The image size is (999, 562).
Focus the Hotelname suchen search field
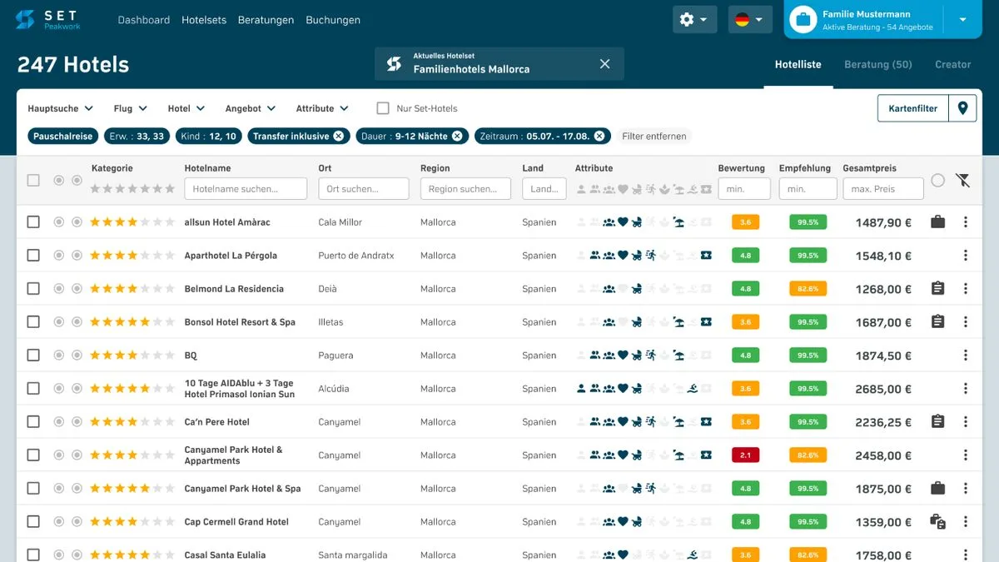(246, 189)
